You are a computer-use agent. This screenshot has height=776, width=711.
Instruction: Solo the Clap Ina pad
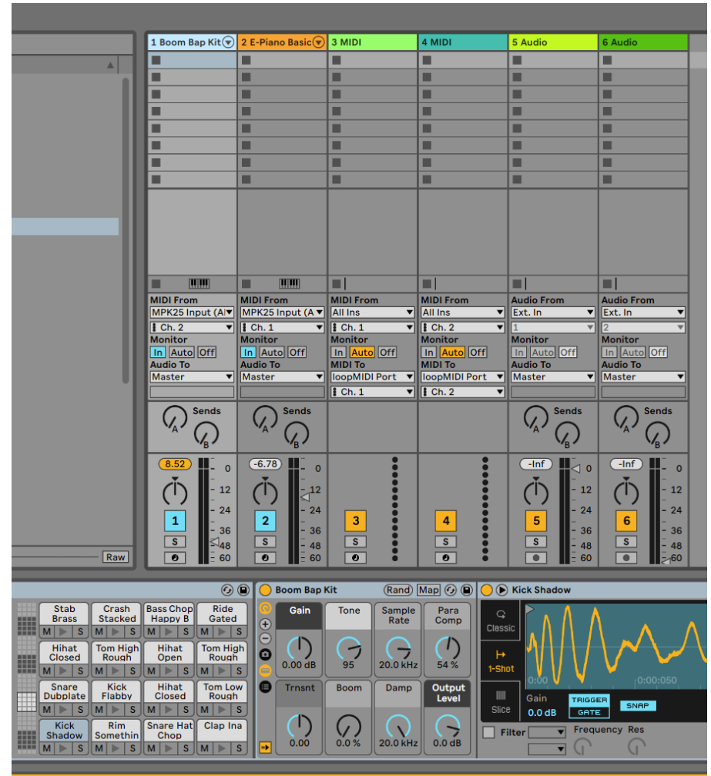point(239,748)
